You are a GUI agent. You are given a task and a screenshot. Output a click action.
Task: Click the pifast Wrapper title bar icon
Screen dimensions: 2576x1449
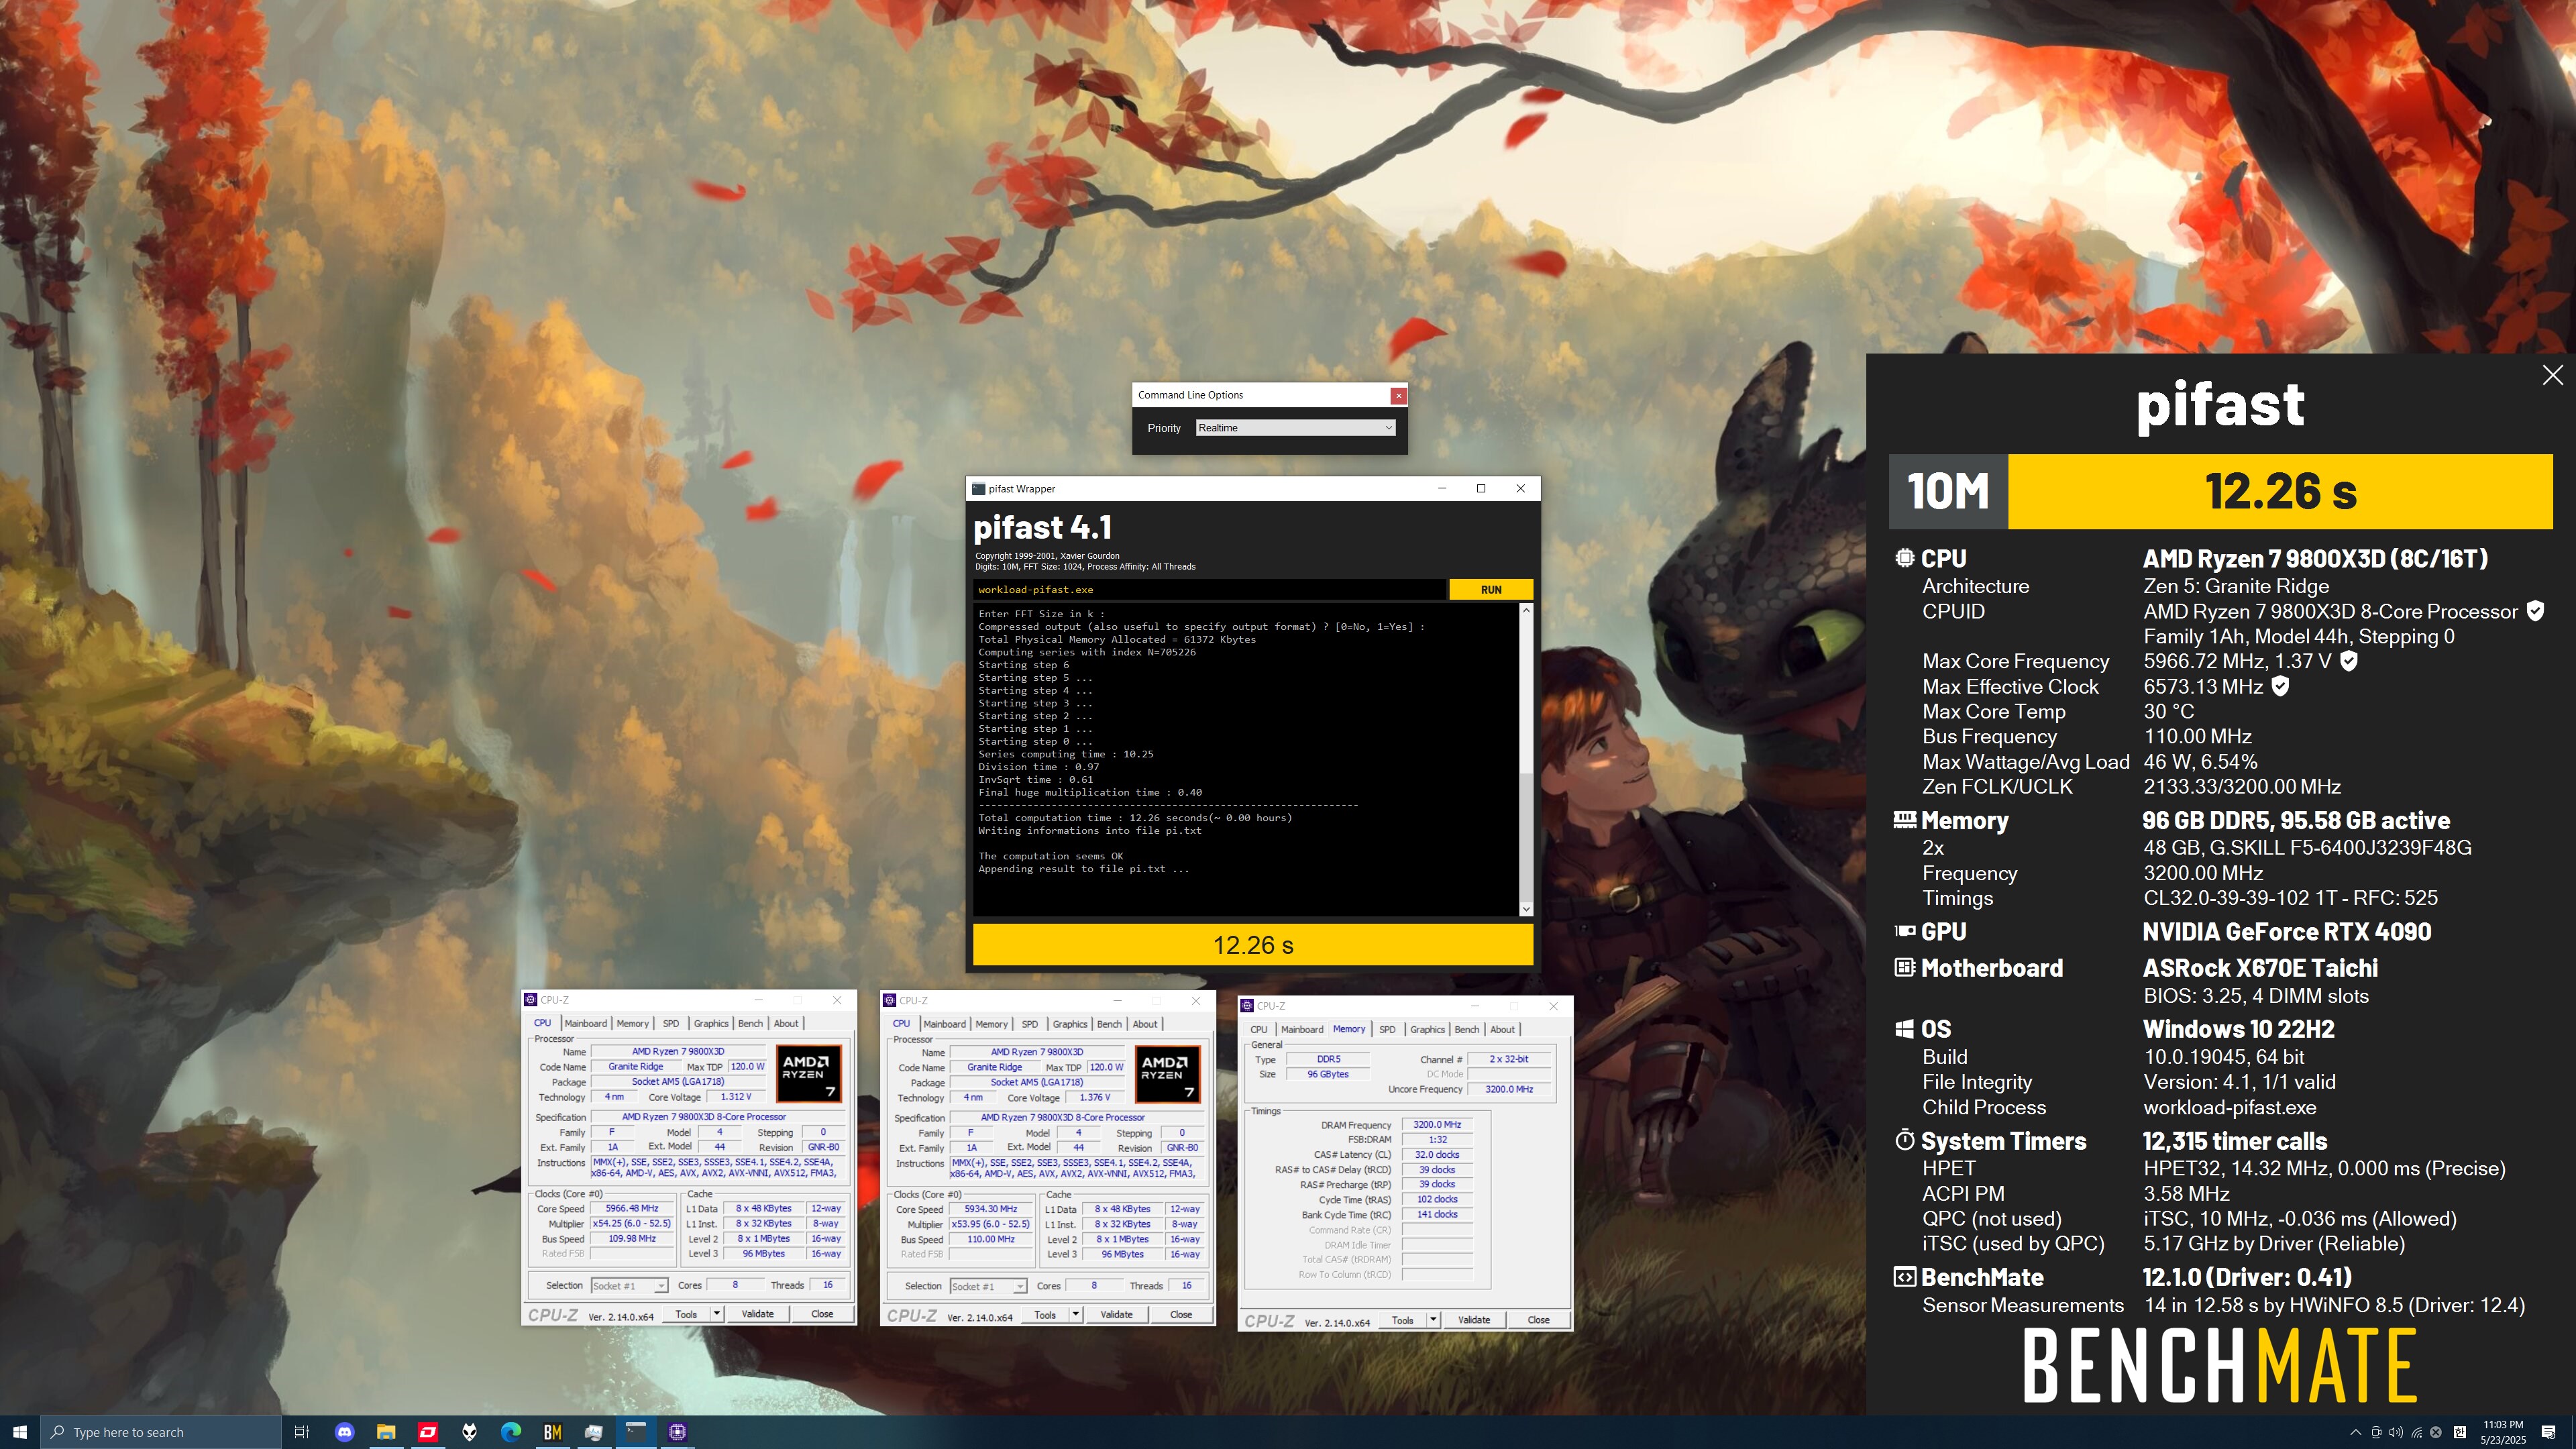[x=978, y=489]
